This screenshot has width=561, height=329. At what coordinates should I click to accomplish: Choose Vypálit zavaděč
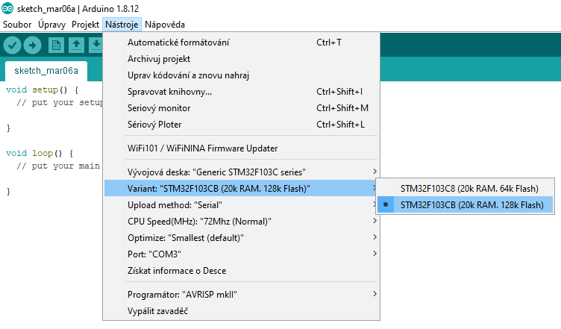(x=241, y=311)
